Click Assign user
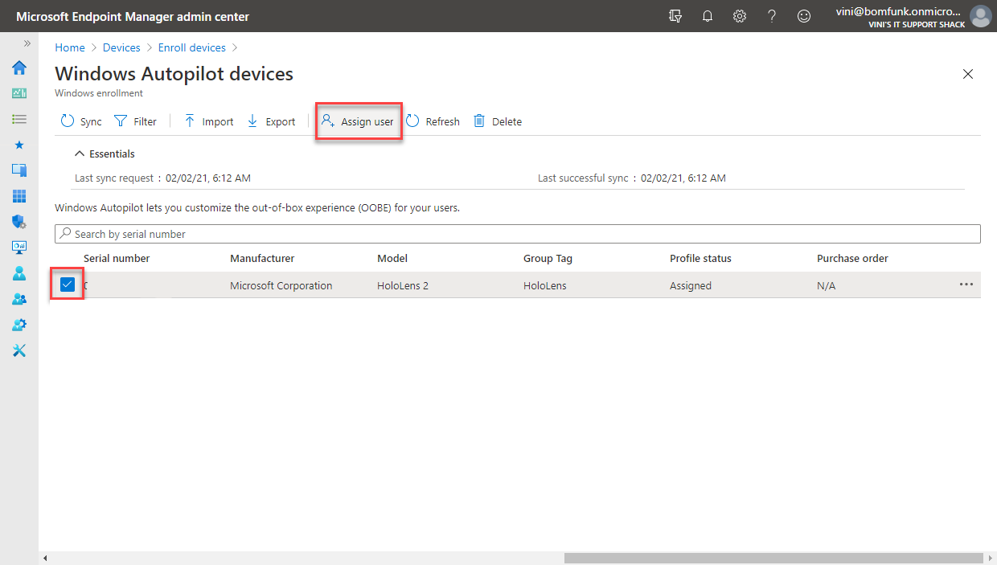This screenshot has height=565, width=997. (358, 121)
